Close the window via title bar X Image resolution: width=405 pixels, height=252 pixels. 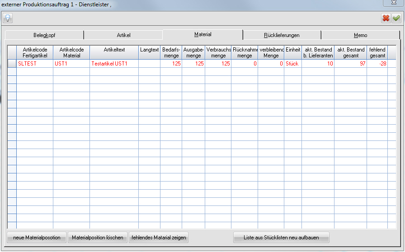click(x=394, y=2)
